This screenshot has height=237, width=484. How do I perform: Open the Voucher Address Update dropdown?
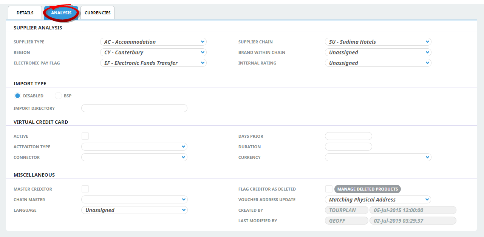(378, 200)
